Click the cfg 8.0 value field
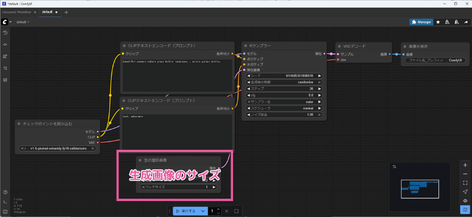The height and width of the screenshot is (217, 472). click(284, 96)
